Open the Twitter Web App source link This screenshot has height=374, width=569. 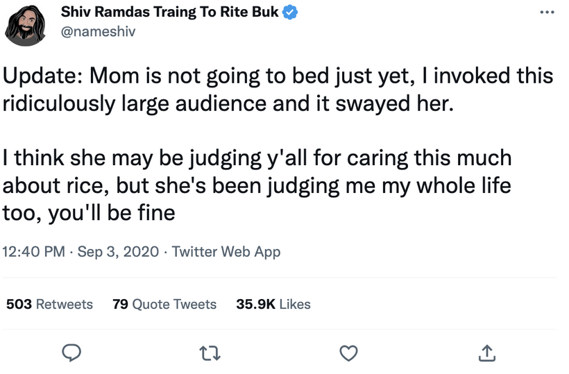(x=226, y=252)
